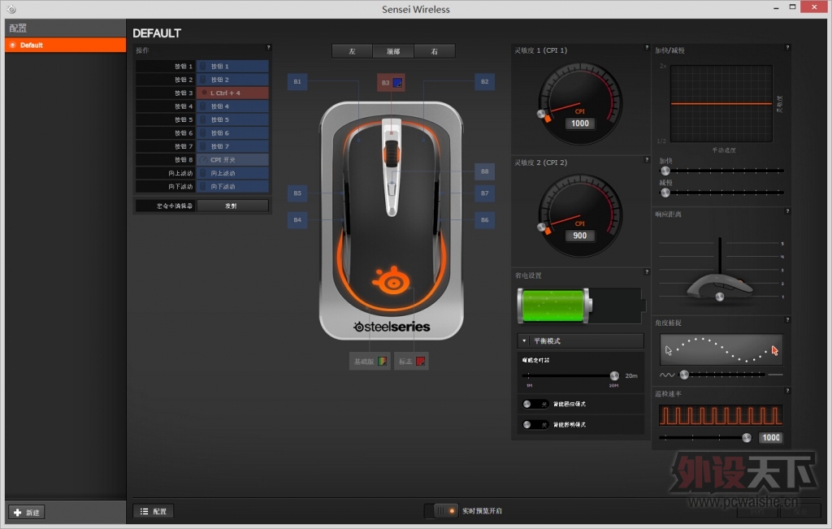Open the action field for the 按钮 6 row
Image resolution: width=832 pixels, height=529 pixels.
coord(232,132)
